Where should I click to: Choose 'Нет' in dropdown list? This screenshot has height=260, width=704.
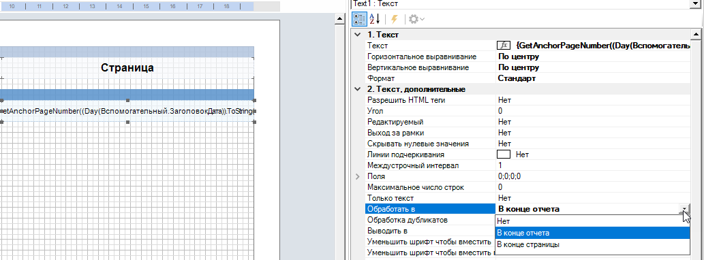pos(593,221)
